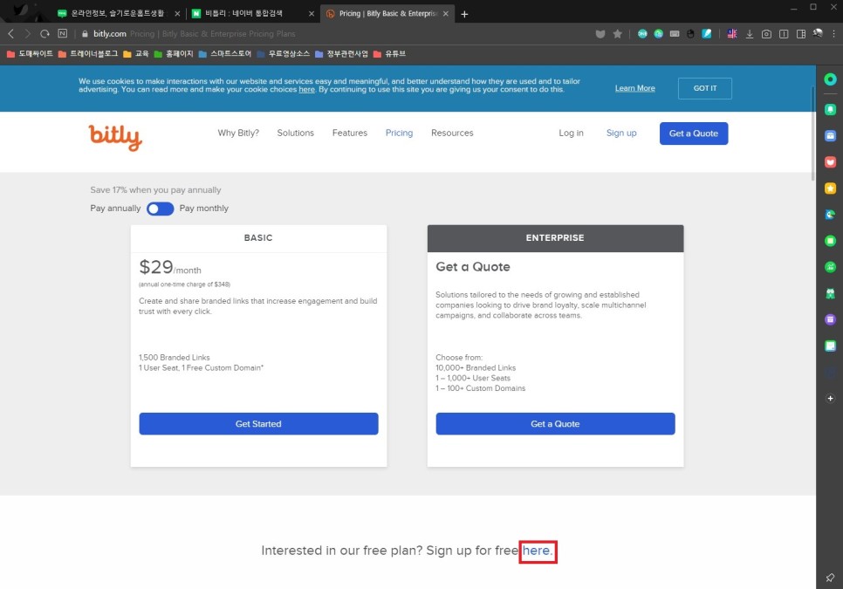Click the Why Bitly? nav item
This screenshot has height=589, width=843.
click(238, 133)
